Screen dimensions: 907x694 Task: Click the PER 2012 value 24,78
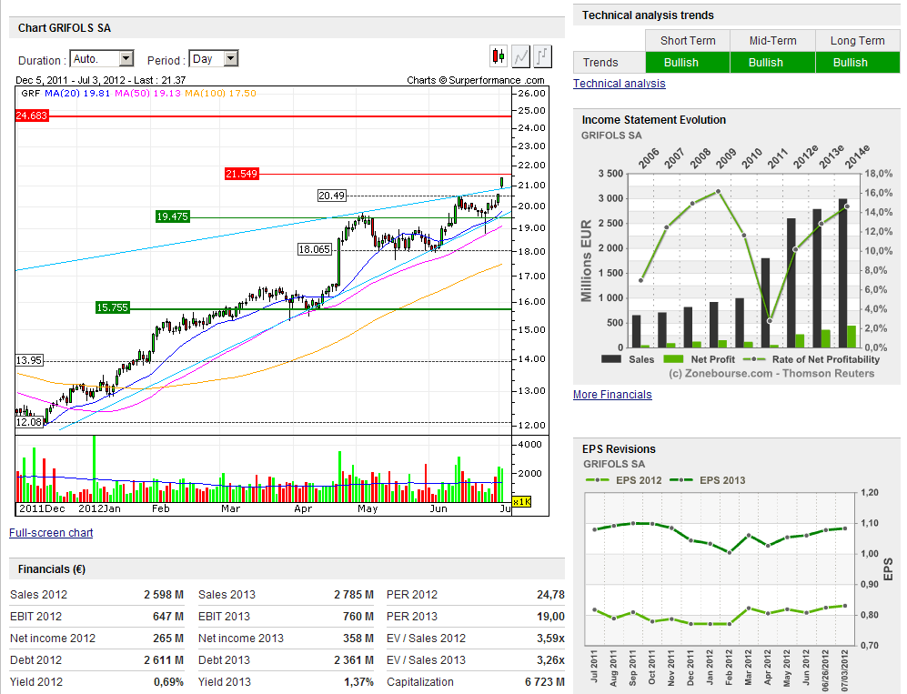click(550, 595)
